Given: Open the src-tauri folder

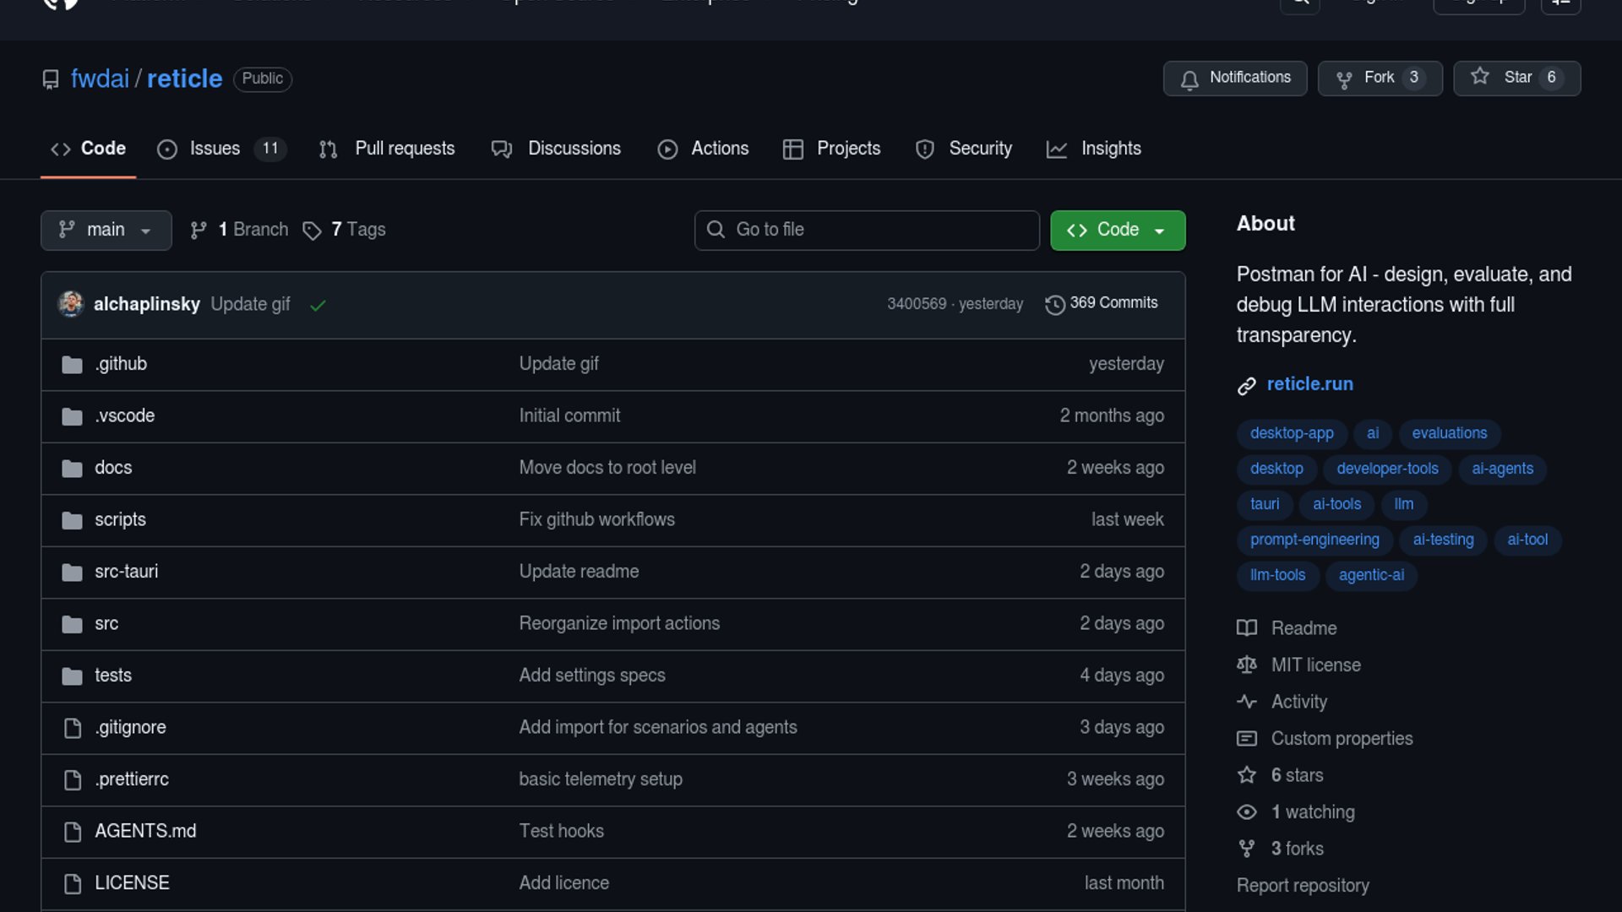Looking at the screenshot, I should (126, 572).
